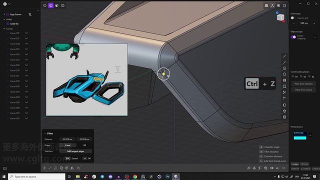
Task: Expand the Cage Curves group
Action: tap(4, 14)
